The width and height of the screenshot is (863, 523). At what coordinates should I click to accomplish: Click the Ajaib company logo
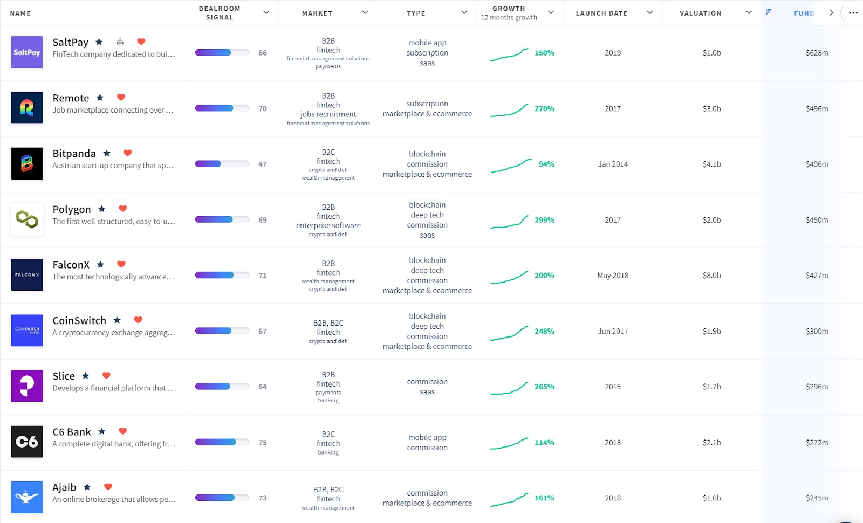(27, 497)
